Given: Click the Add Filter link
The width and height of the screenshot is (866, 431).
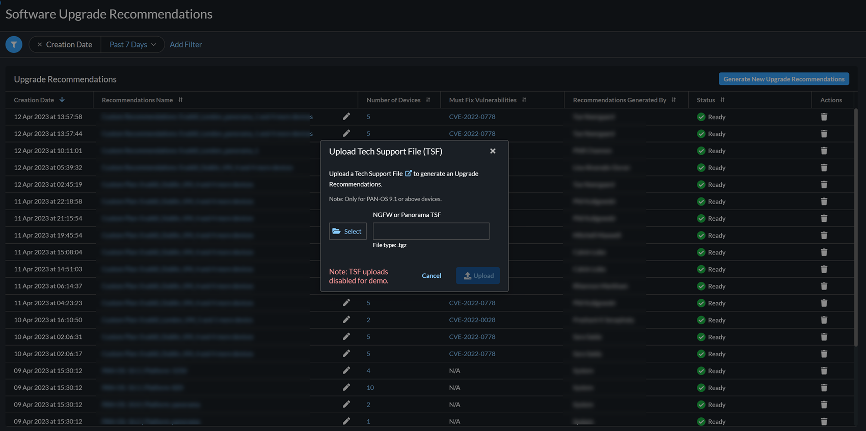Looking at the screenshot, I should click(185, 44).
